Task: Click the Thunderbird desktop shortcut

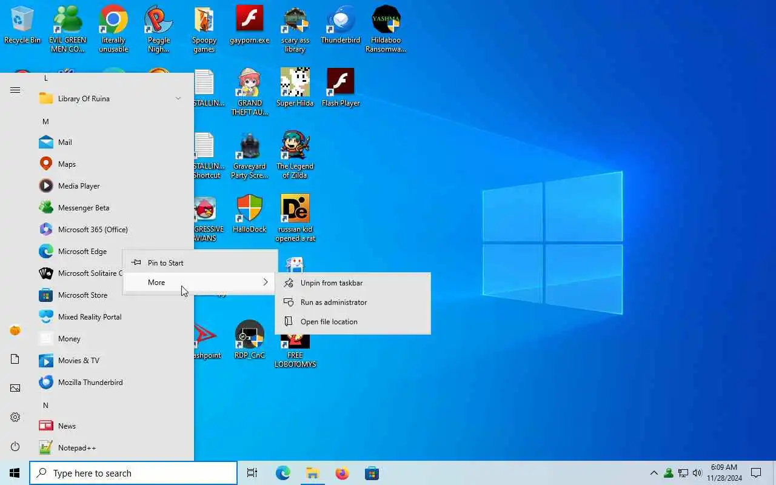Action: [341, 25]
